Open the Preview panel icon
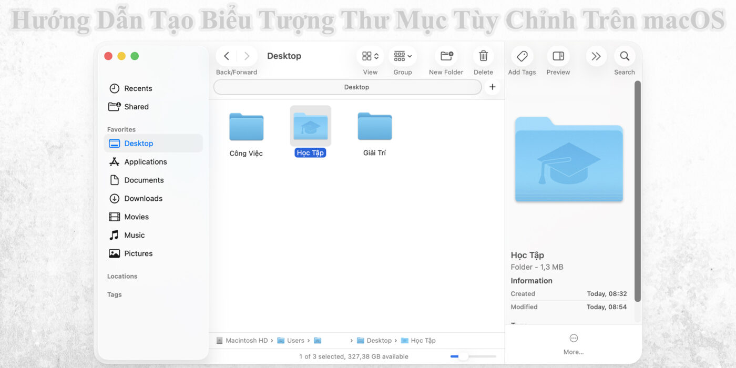Screen dimensions: 736x368 click(558, 56)
